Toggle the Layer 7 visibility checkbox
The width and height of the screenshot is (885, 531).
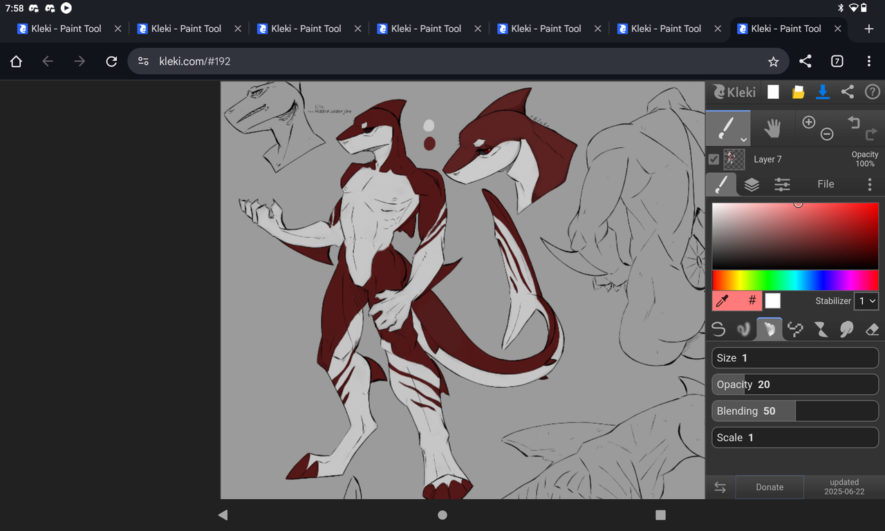714,160
